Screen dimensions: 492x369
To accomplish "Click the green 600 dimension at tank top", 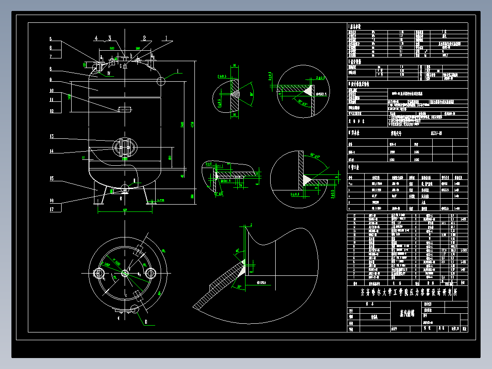I will pyautogui.click(x=112, y=48).
